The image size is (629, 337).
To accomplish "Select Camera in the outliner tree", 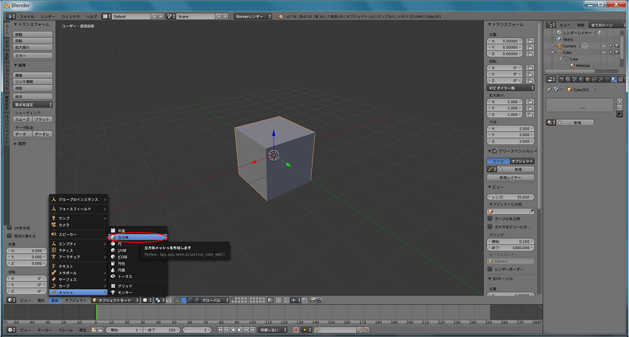I will 569,46.
